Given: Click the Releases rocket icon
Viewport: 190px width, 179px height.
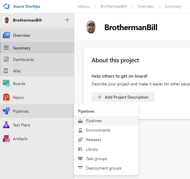Looking at the screenshot, I should coord(80,140).
